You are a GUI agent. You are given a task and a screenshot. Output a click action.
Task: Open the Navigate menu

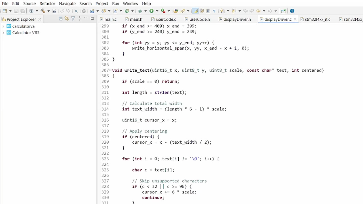[x=67, y=3]
